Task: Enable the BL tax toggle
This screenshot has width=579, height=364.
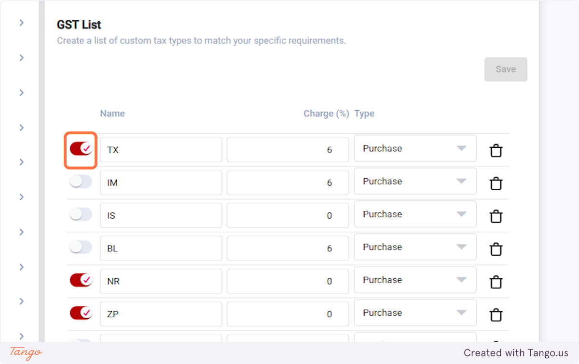Action: 81,247
